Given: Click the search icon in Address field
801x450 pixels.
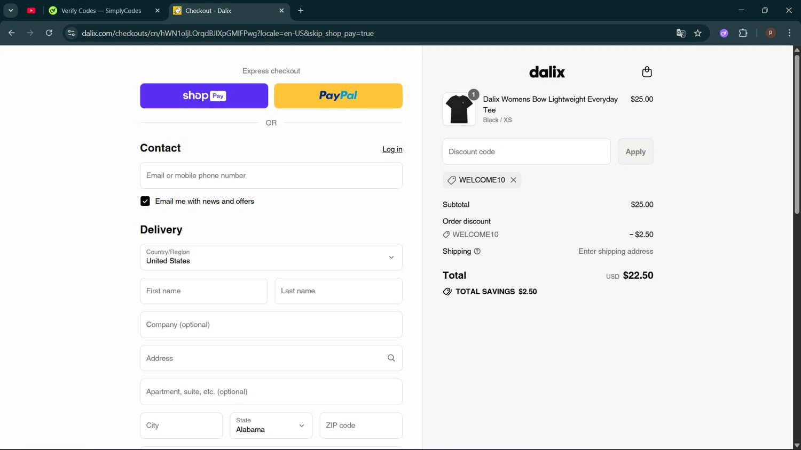Looking at the screenshot, I should (x=391, y=358).
